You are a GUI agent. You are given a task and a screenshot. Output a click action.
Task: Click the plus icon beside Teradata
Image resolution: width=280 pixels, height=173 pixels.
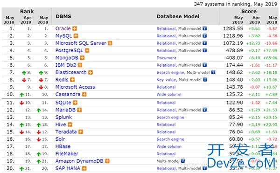(81, 132)
